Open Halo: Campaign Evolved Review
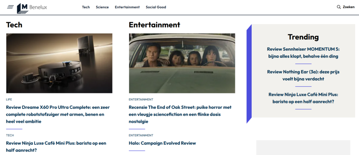Image resolution: width=359 pixels, height=155 pixels. 162,143
